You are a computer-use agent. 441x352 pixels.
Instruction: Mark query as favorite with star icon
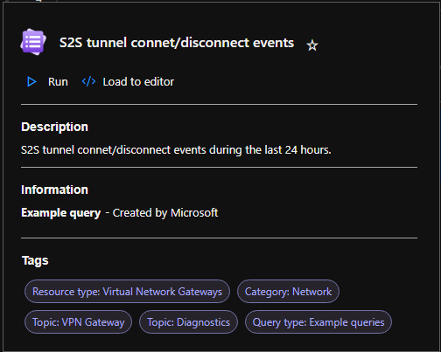pos(312,45)
